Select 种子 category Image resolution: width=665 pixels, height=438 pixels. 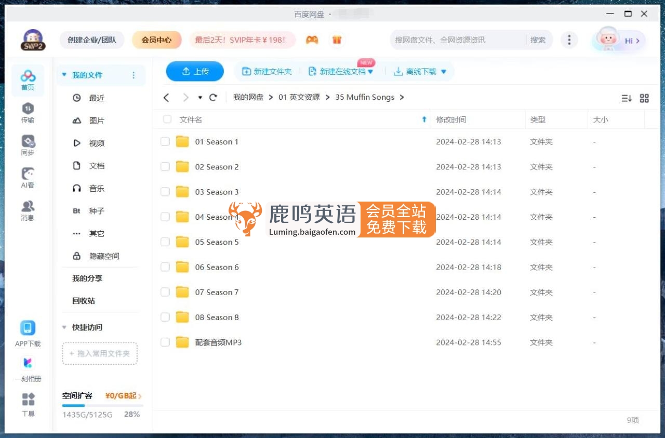pyautogui.click(x=97, y=211)
